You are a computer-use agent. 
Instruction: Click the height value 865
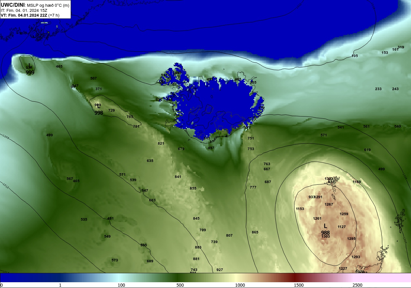coord(255,232)
